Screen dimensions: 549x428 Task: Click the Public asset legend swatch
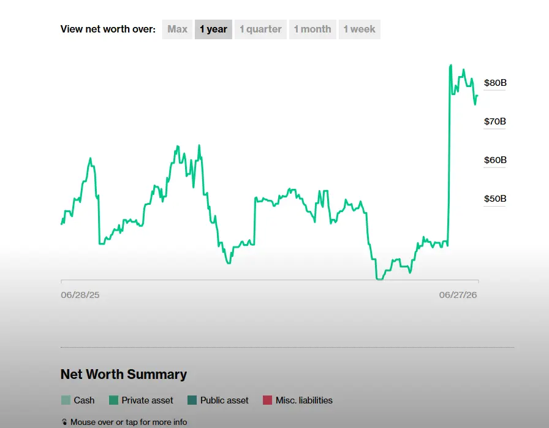pos(192,400)
